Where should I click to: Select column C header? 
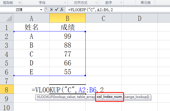[103, 18]
